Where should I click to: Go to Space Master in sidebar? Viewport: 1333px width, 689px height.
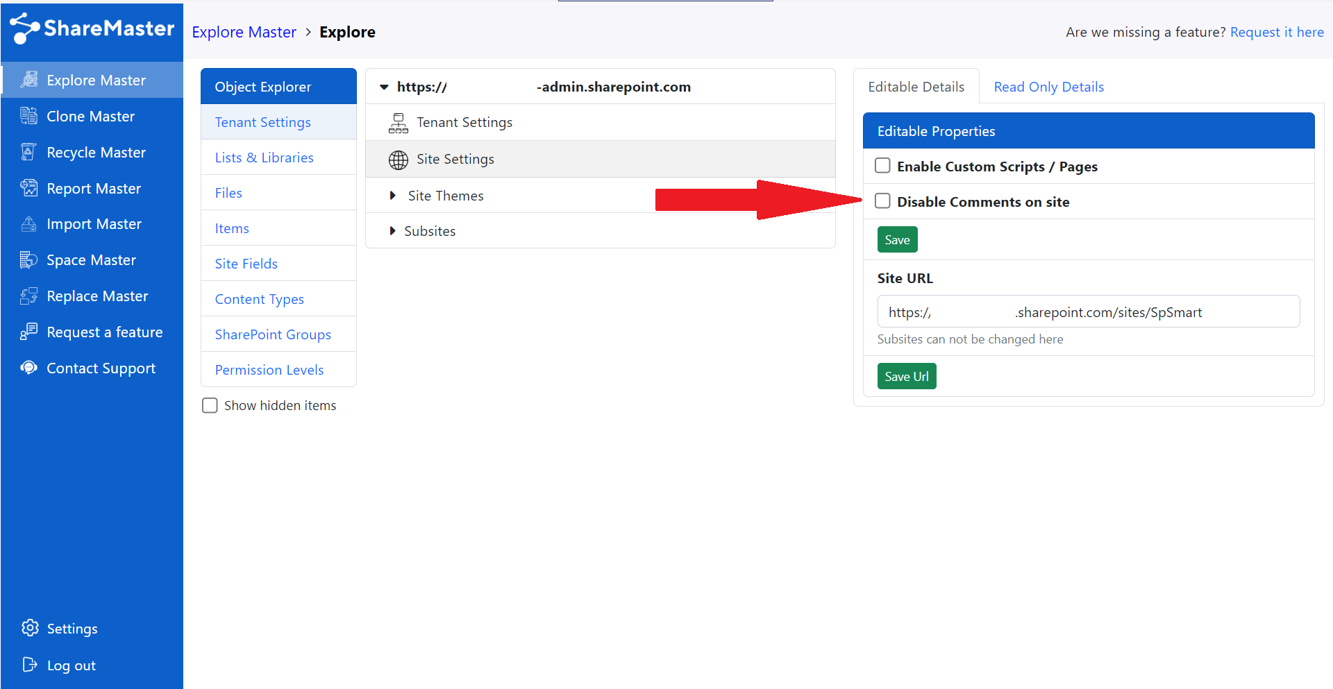(x=91, y=260)
